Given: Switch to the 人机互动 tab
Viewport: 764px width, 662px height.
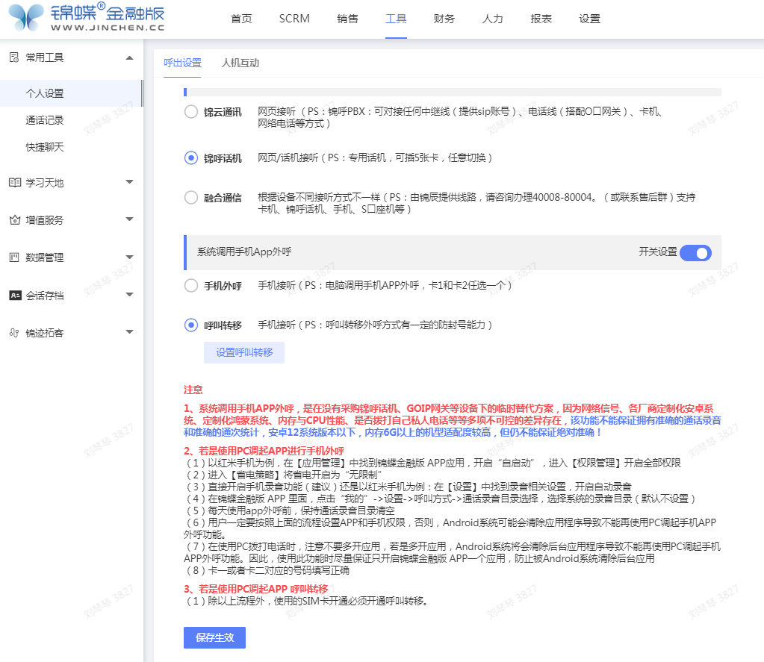Looking at the screenshot, I should pos(240,63).
